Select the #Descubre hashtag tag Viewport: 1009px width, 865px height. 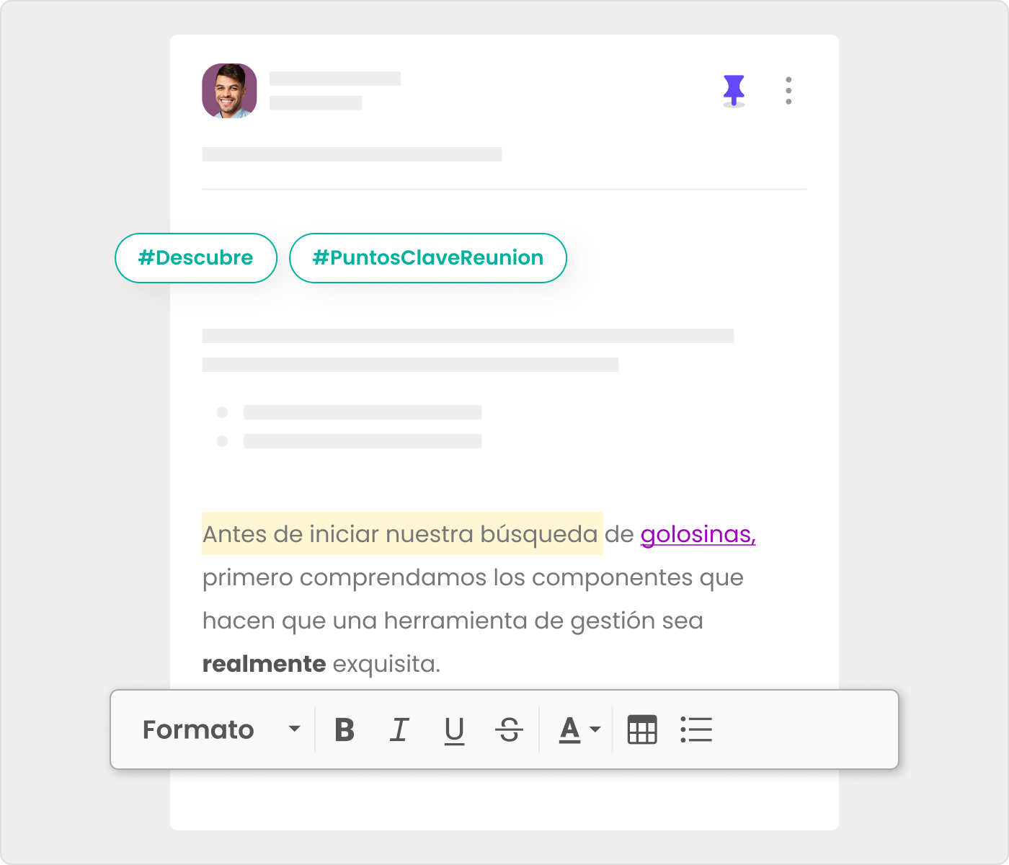tap(196, 258)
